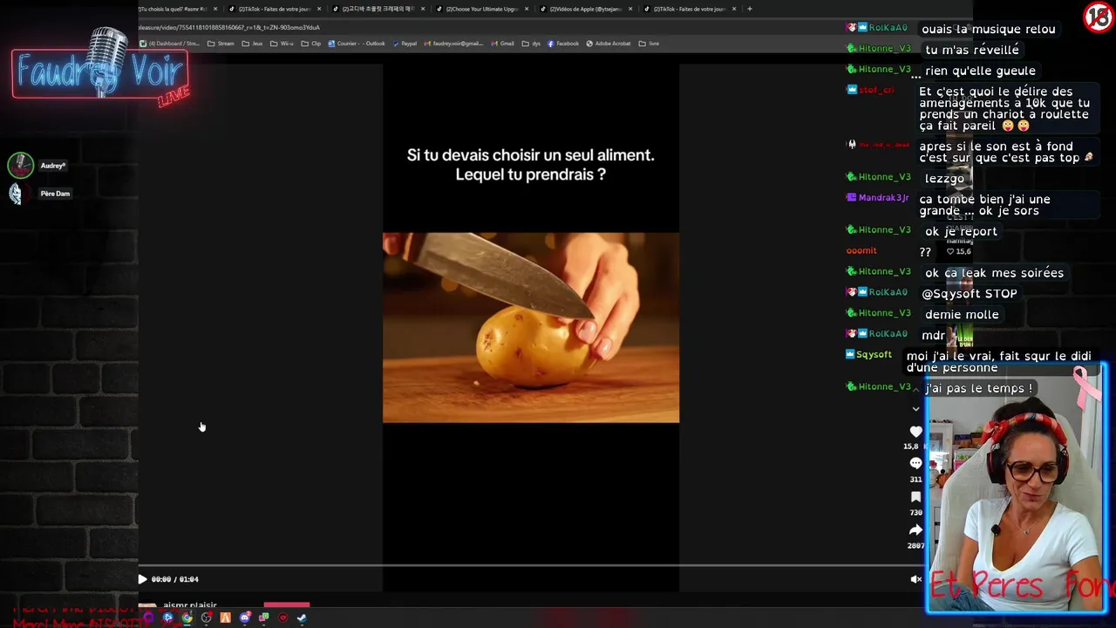
Task: Open the orange app icon in taskbar
Action: pos(225,618)
